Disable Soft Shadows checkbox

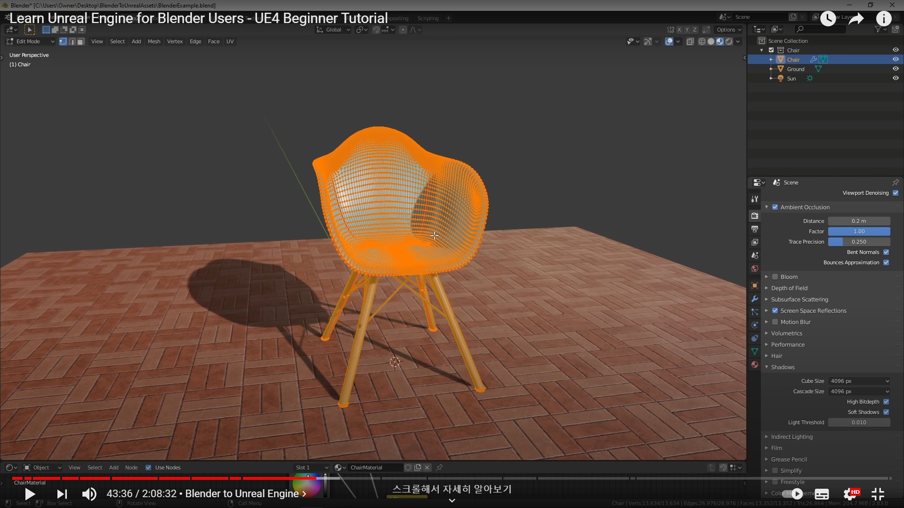tap(886, 412)
